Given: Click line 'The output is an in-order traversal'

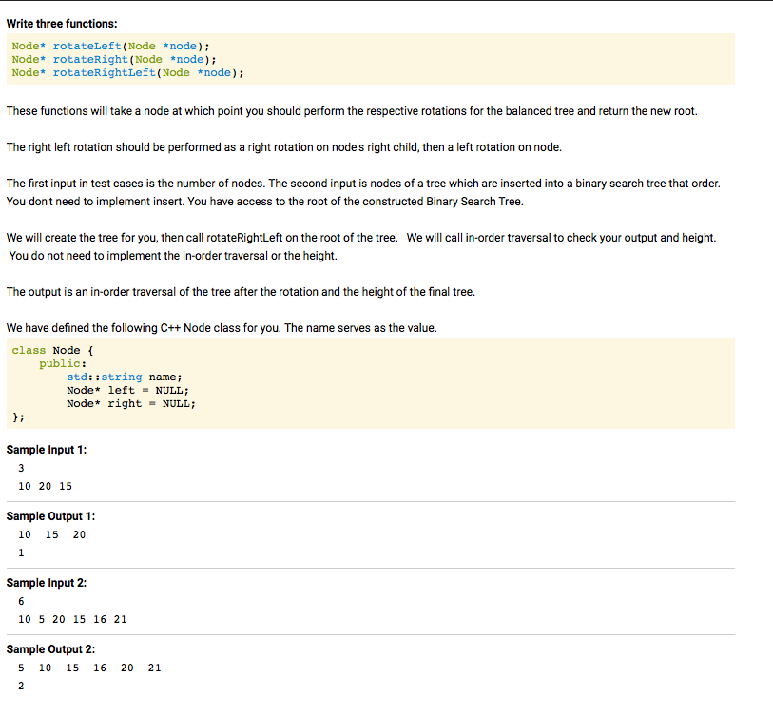Looking at the screenshot, I should click(x=241, y=291).
